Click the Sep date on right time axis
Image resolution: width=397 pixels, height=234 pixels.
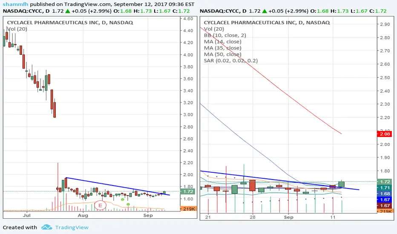288,217
